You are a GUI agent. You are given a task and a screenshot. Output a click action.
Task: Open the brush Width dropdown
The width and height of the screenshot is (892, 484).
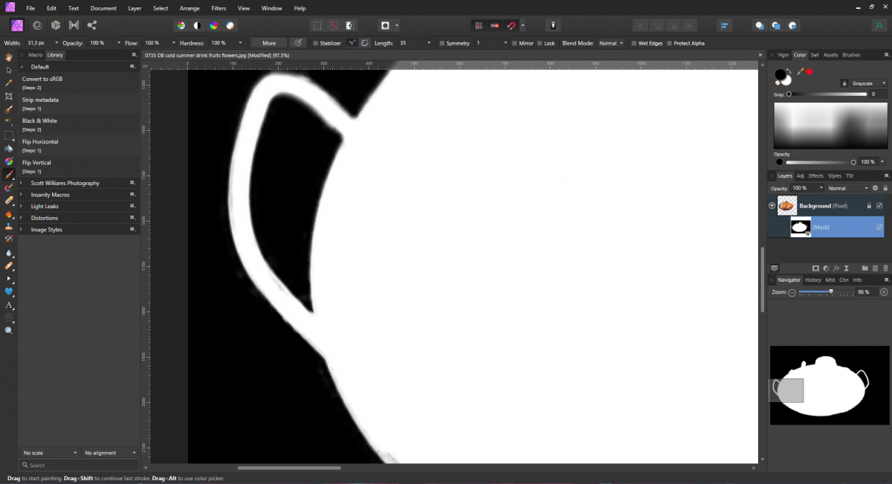55,43
